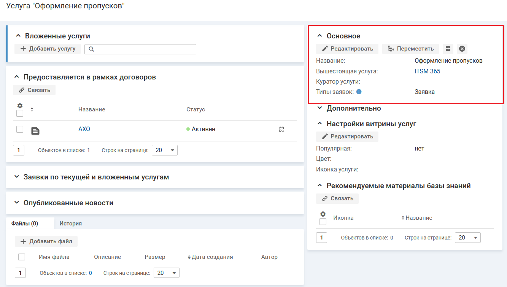
Task: Click the info icon beside Типы заявок
Action: (x=359, y=92)
